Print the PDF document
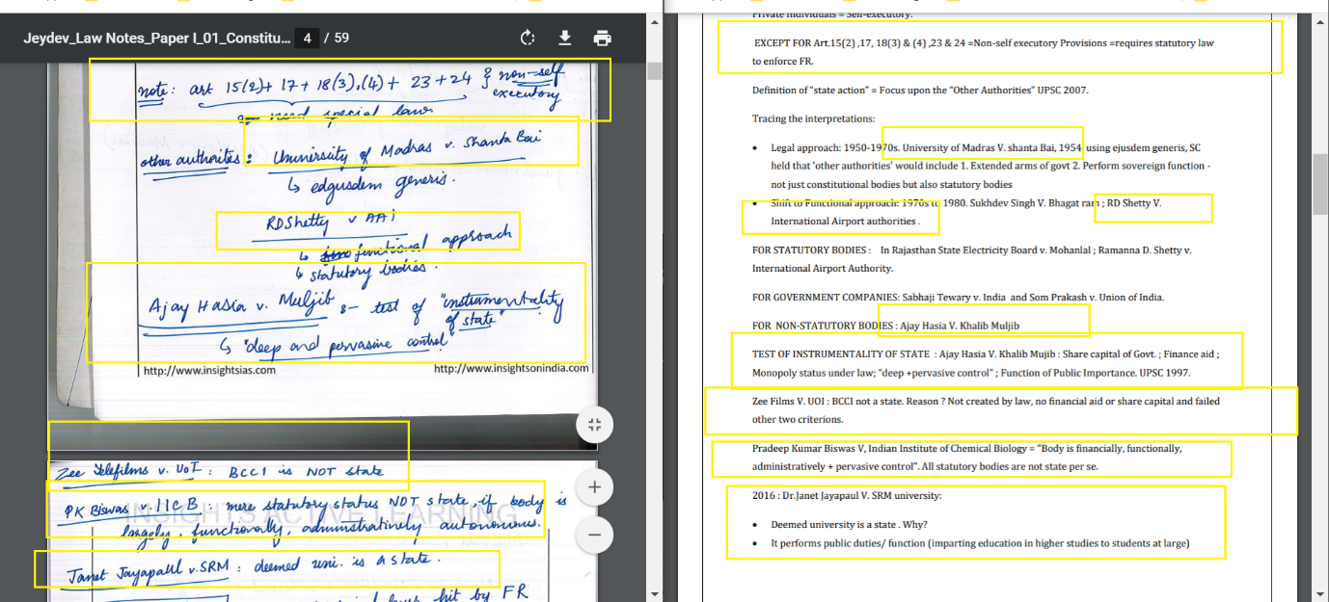Screen dimensions: 1329x602 click(x=603, y=39)
